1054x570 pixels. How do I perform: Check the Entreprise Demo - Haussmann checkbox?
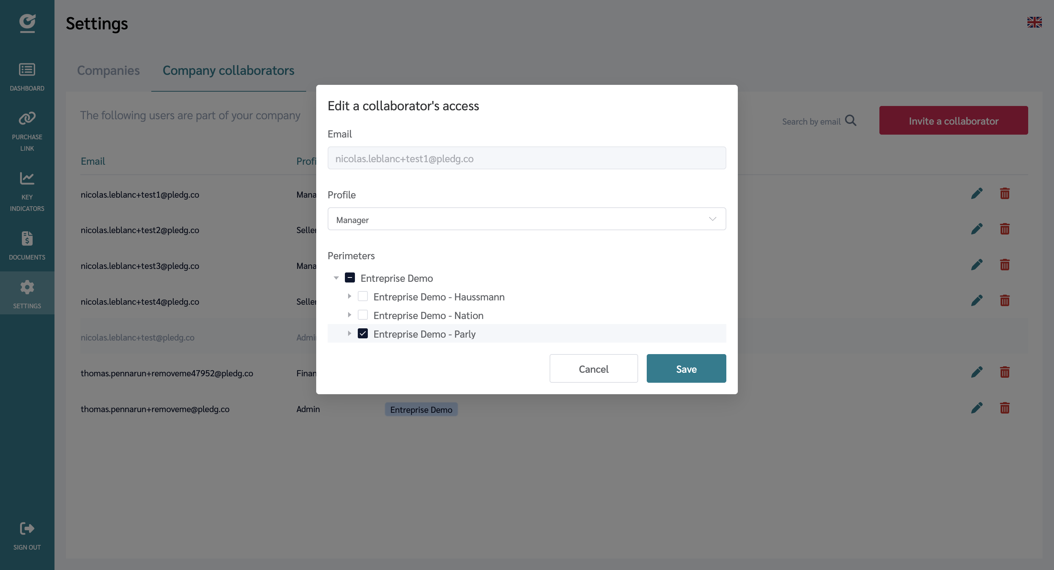click(x=362, y=296)
